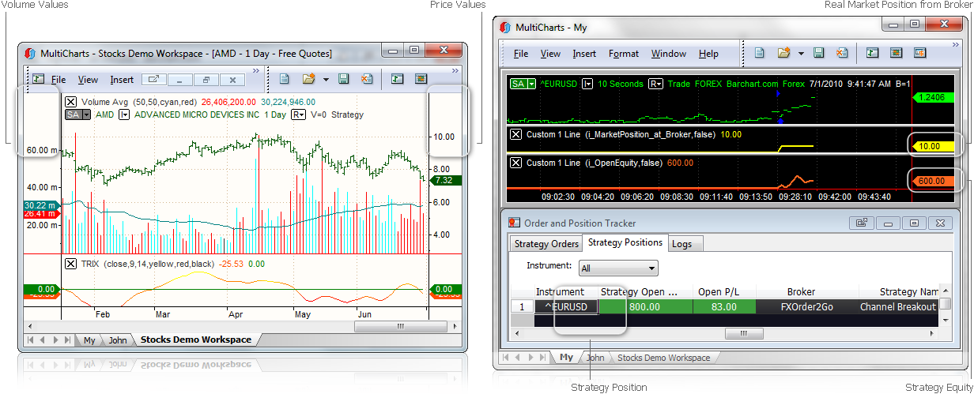Switch to Strategy Orders tab
Viewport: 974px width, 394px height.
pyautogui.click(x=546, y=244)
